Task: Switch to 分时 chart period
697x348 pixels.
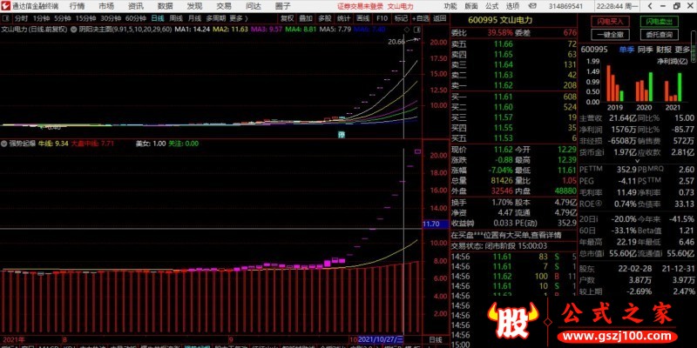Action: point(21,18)
